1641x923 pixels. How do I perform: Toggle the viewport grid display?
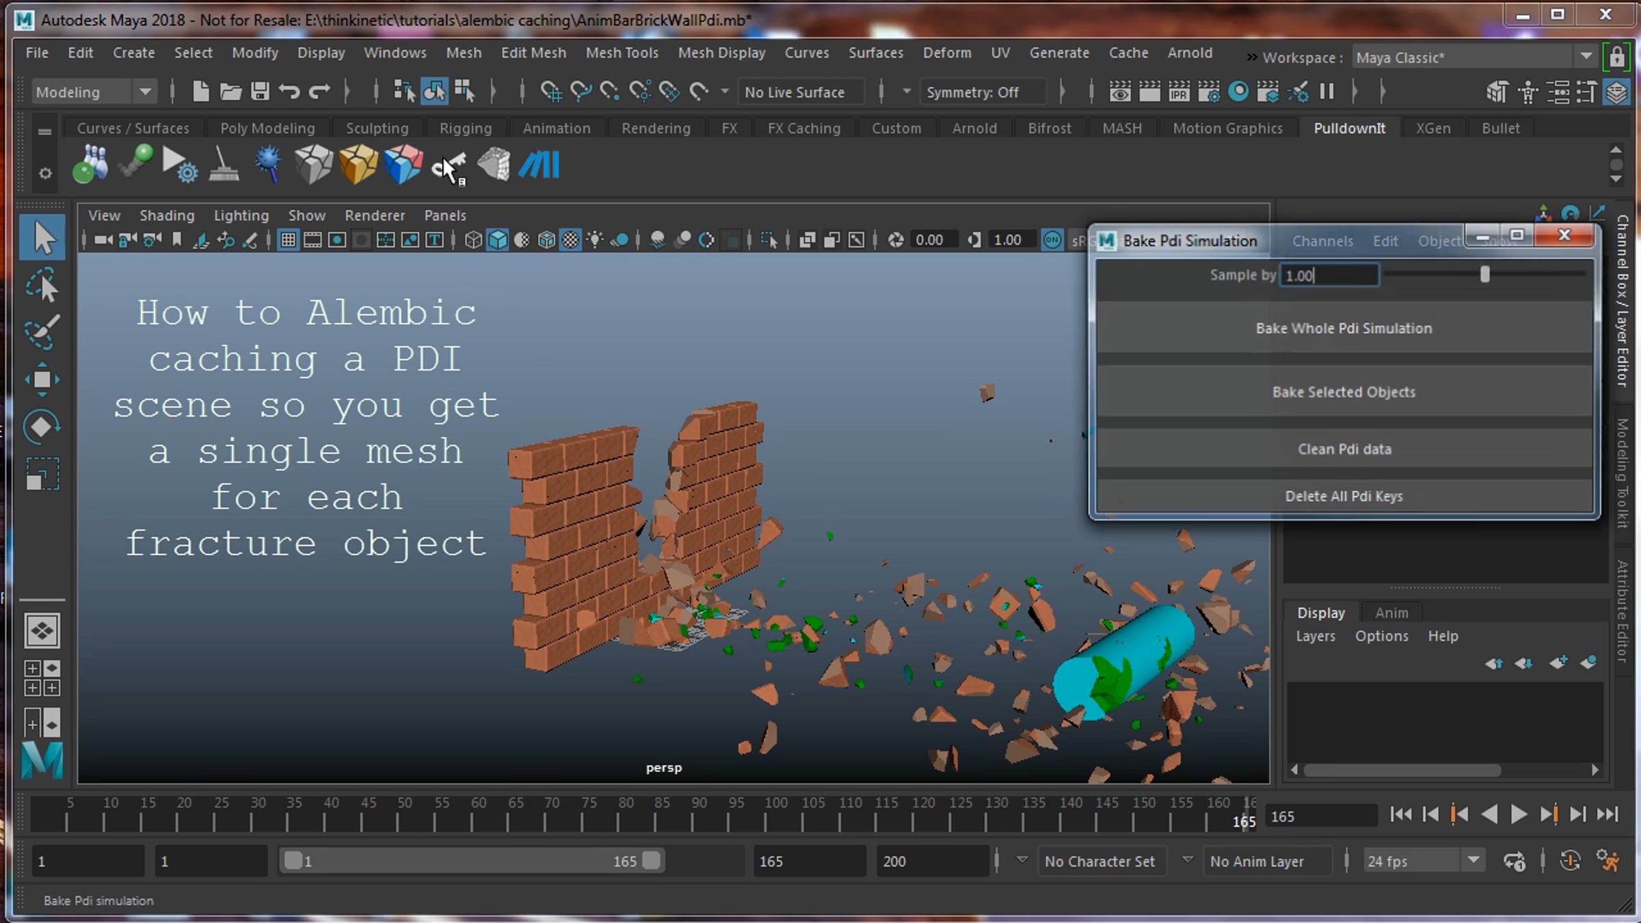(289, 240)
